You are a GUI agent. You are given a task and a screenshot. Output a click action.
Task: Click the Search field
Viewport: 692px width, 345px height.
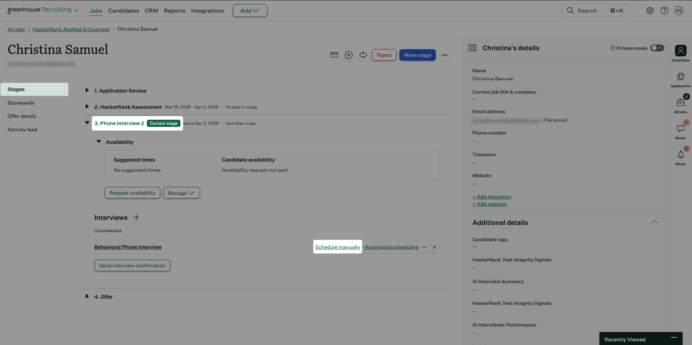(x=596, y=10)
